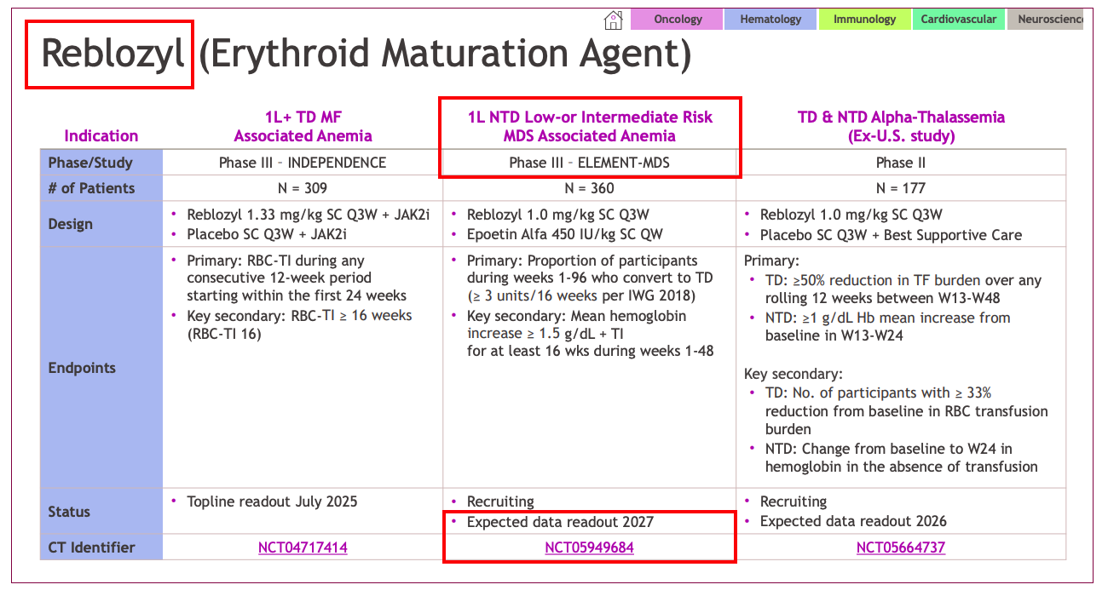Click the home icon
Screen dimensions: 1108x596
coord(613,20)
